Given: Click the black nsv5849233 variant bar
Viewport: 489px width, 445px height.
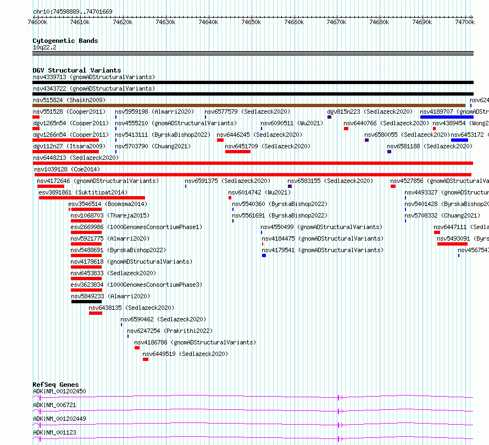Looking at the screenshot, I should [x=86, y=302].
